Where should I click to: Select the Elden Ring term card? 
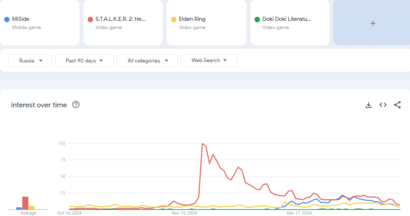click(x=206, y=23)
